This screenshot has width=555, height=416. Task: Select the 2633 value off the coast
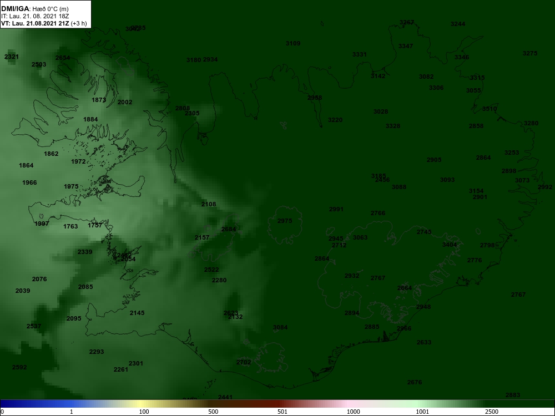pyautogui.click(x=423, y=342)
